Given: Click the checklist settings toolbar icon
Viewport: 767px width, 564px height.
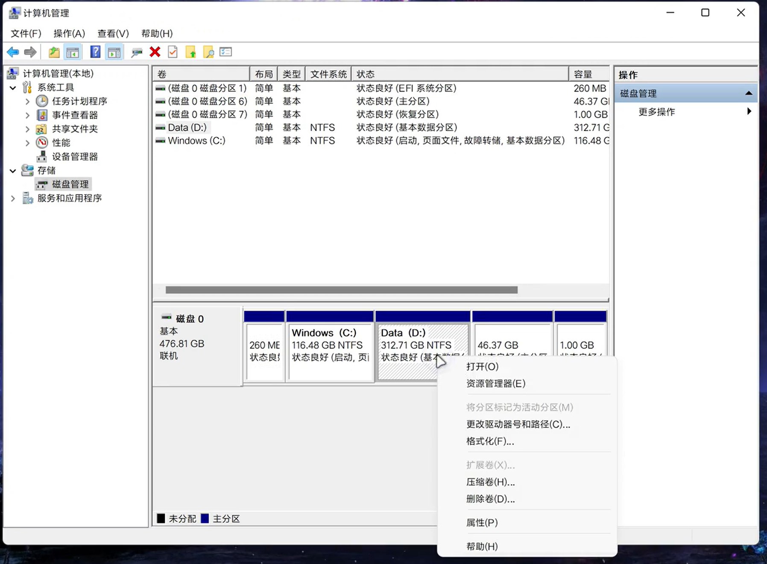Looking at the screenshot, I should pyautogui.click(x=225, y=52).
